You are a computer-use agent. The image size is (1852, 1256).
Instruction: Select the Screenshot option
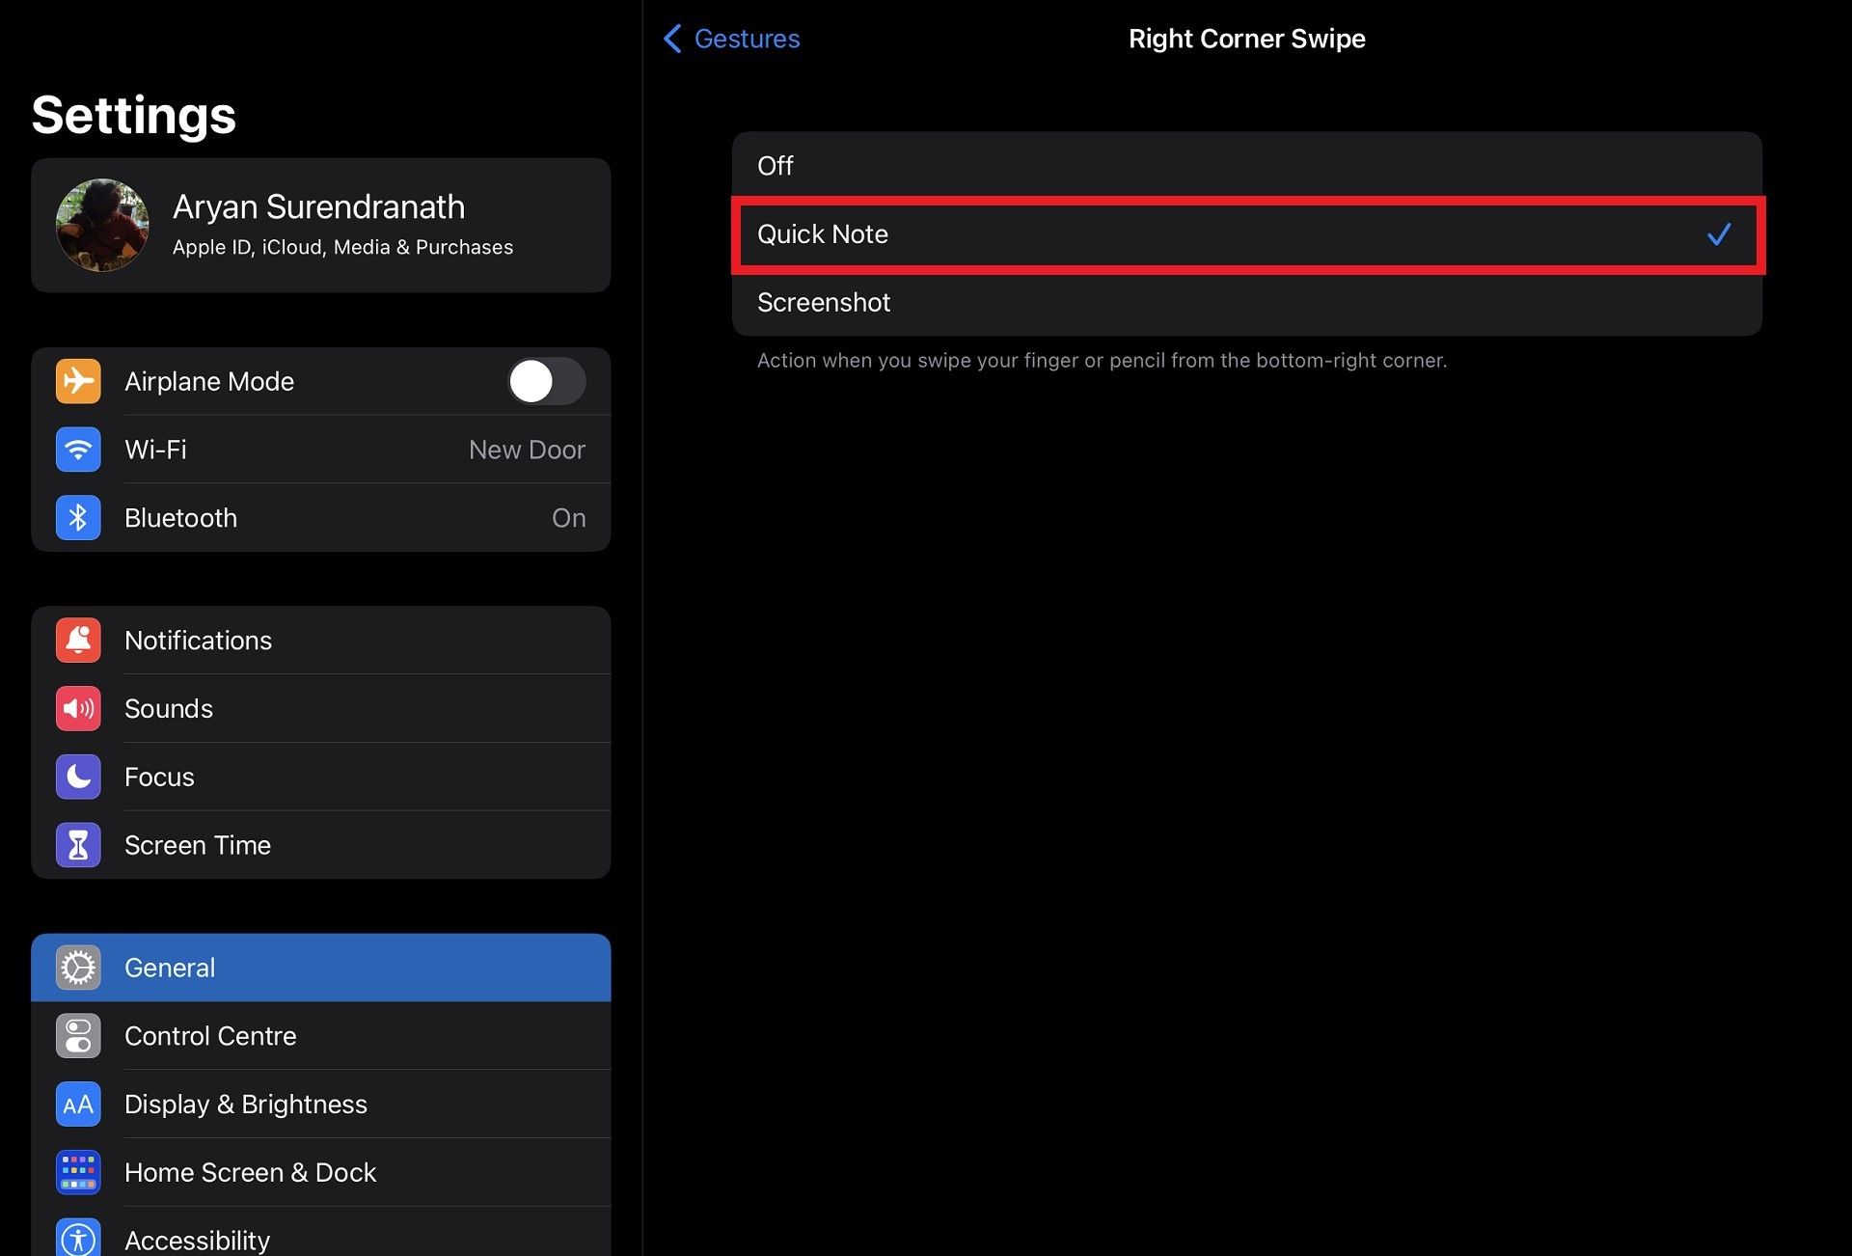tap(1247, 303)
